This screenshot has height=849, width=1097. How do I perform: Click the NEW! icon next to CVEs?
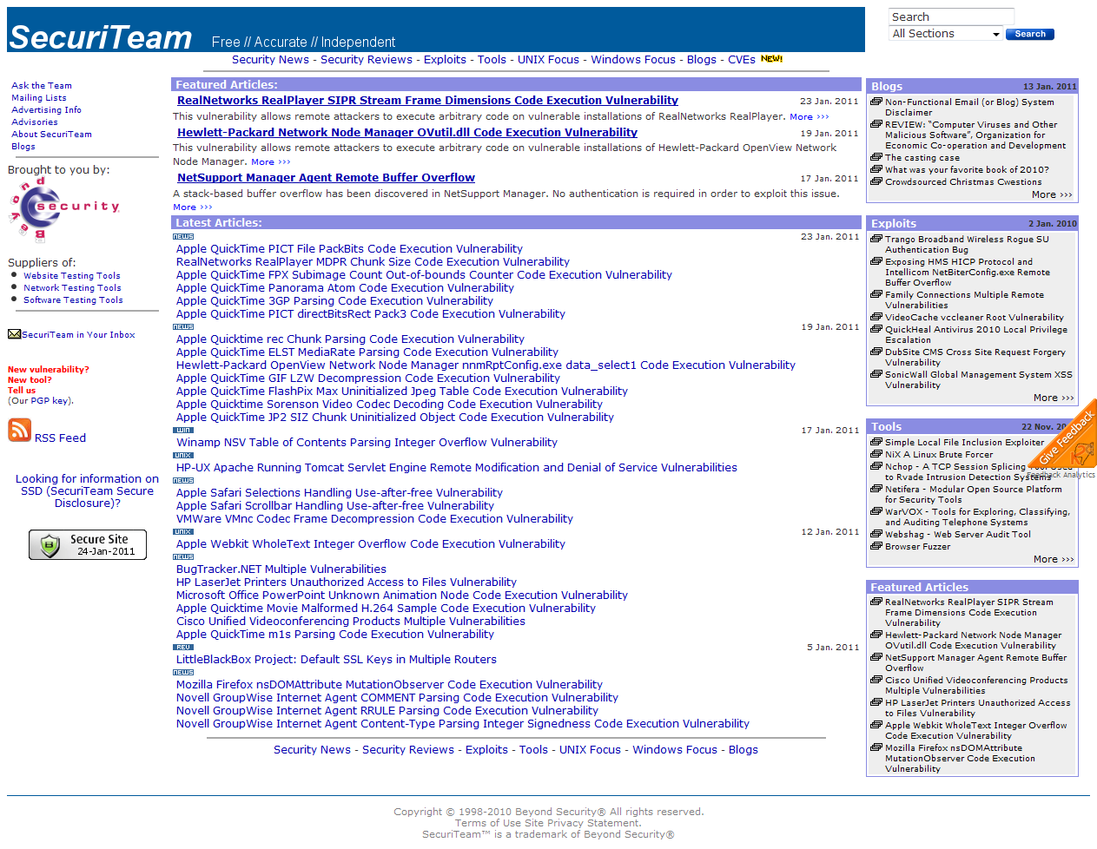tap(771, 56)
